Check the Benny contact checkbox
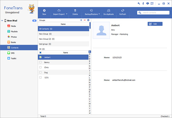The image size is (172, 118). (40, 62)
